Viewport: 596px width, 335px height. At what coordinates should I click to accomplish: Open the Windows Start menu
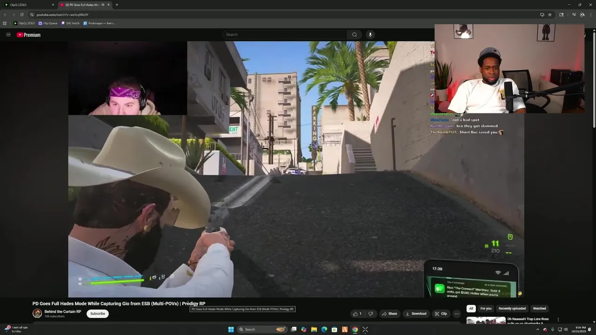tap(231, 329)
